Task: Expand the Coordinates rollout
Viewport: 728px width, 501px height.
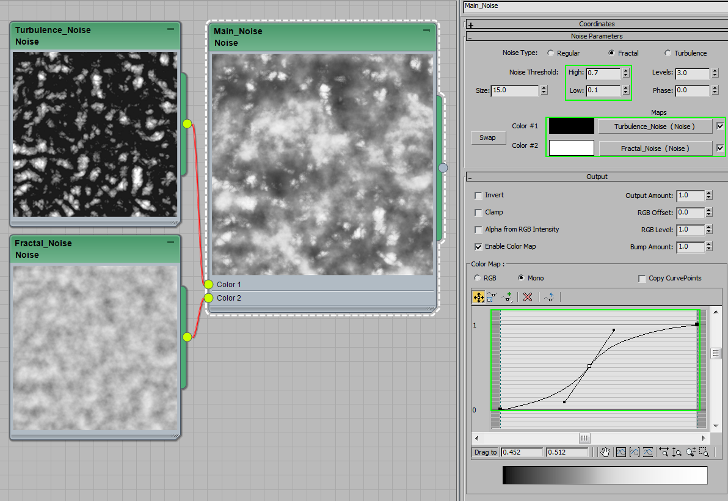Action: [470, 24]
